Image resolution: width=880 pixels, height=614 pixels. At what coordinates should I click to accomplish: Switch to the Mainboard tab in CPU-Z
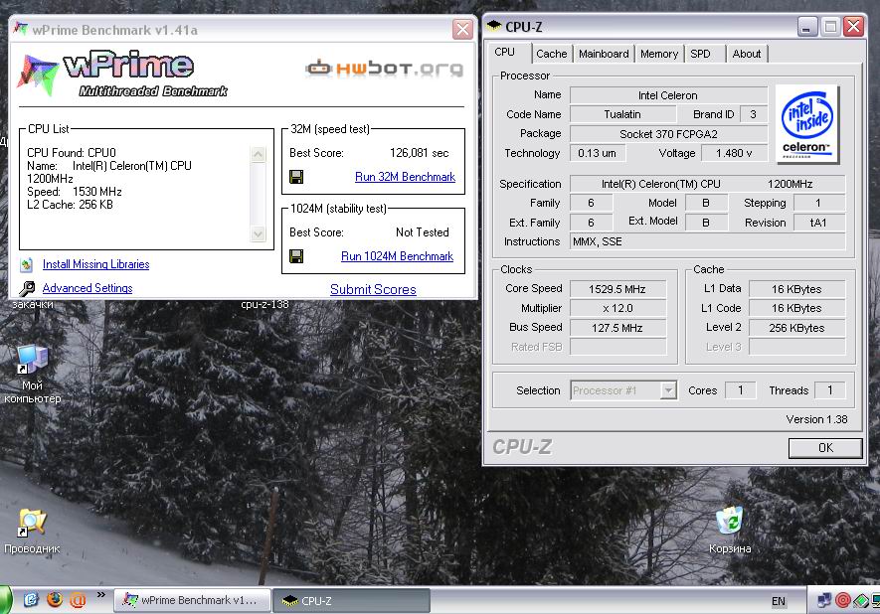(x=604, y=54)
